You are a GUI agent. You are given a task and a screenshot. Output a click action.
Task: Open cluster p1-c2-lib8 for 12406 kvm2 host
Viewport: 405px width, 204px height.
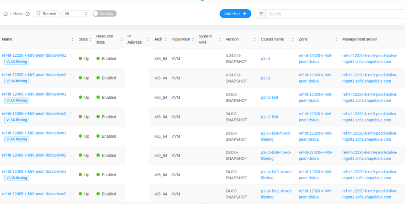point(269,117)
